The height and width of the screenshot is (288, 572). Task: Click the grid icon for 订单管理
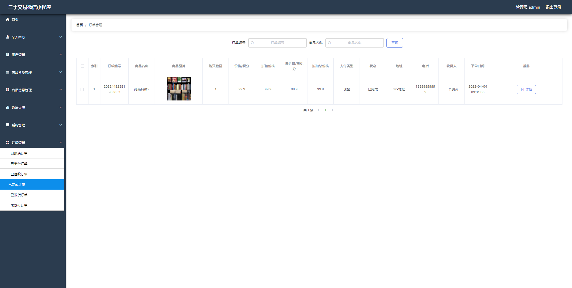click(x=8, y=142)
